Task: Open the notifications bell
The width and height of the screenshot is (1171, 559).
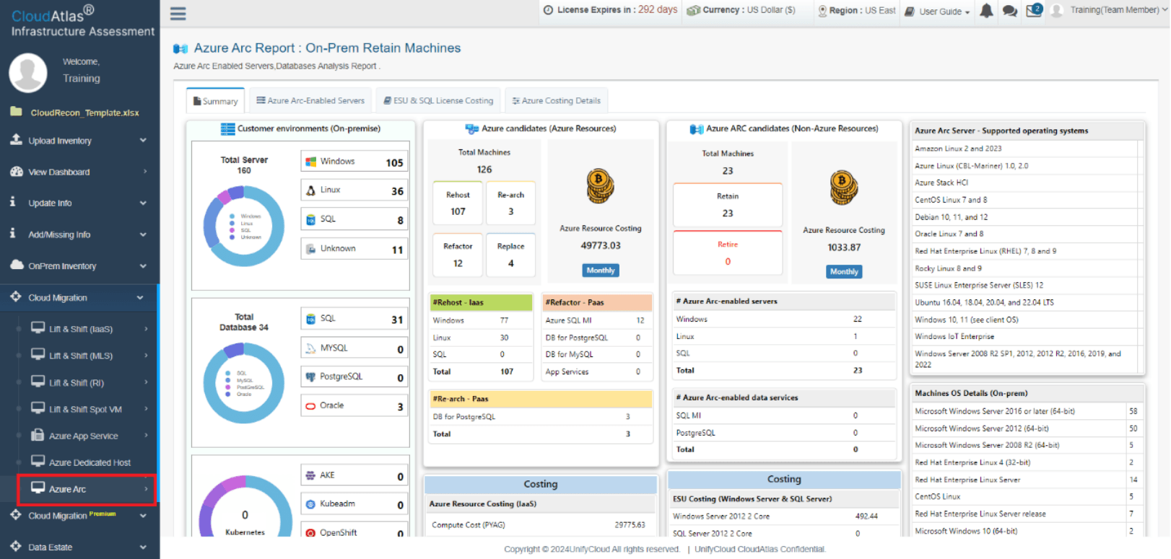Action: pyautogui.click(x=986, y=10)
